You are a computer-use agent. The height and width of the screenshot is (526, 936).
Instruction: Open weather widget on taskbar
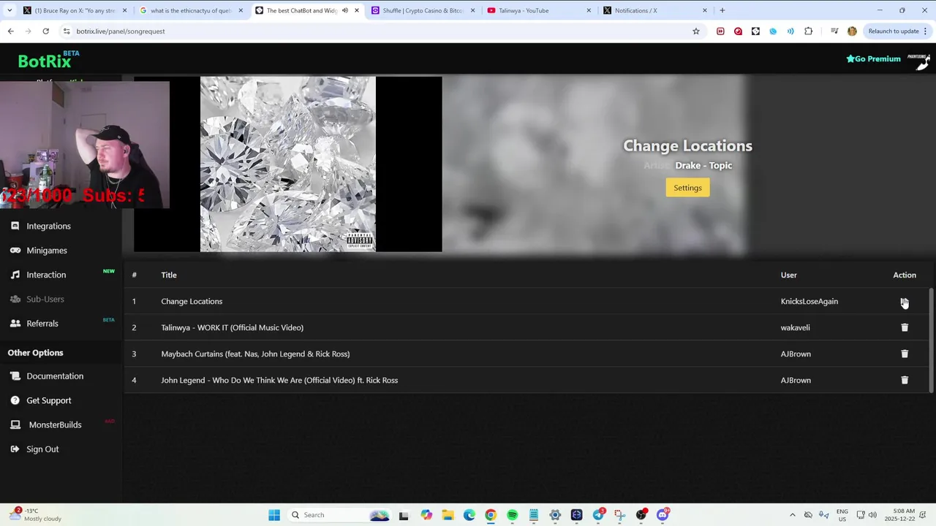tap(35, 515)
